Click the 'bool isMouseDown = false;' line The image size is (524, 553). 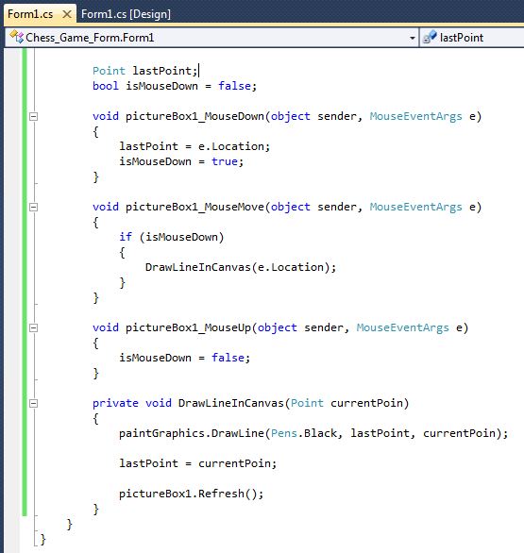(x=175, y=86)
